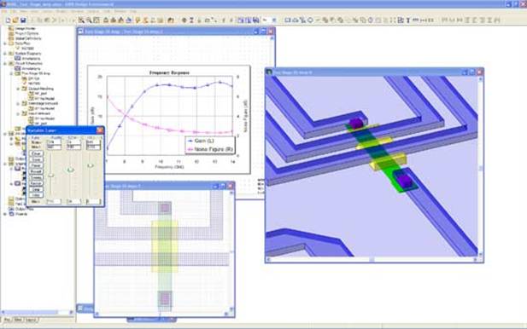Click the middle tuner slider handle
This screenshot has width=527, height=329.
71,170
